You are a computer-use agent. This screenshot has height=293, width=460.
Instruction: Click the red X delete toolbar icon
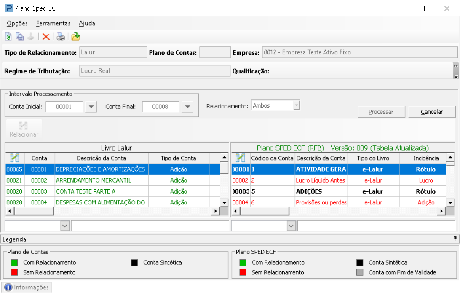(x=46, y=37)
